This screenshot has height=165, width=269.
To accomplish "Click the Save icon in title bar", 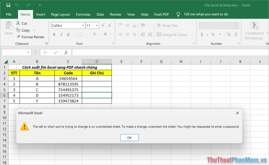I will [8, 5].
